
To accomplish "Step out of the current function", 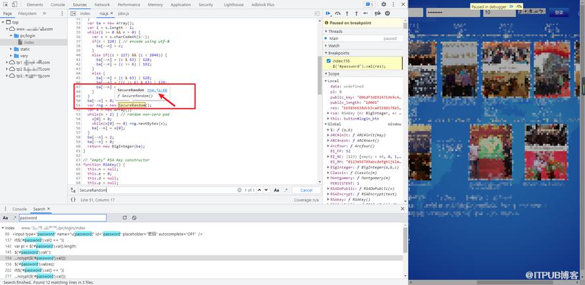I will click(356, 13).
